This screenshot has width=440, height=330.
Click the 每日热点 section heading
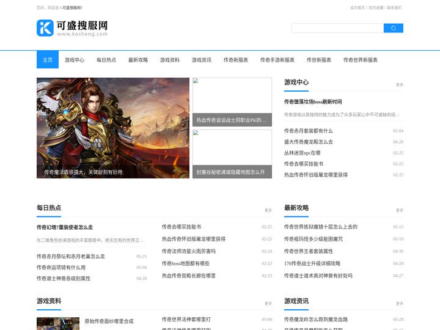tap(49, 208)
